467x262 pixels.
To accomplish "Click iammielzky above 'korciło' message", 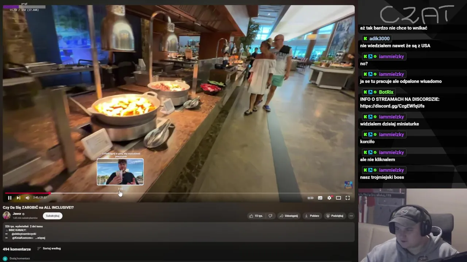I will tap(391, 135).
